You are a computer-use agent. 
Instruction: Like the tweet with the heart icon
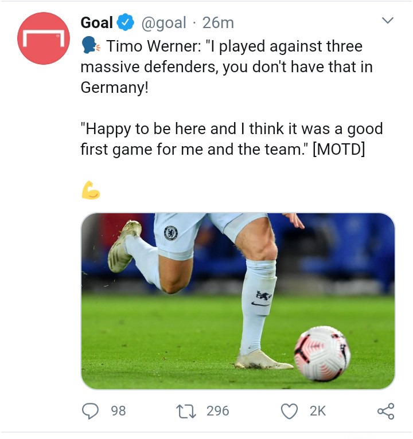[x=291, y=410]
